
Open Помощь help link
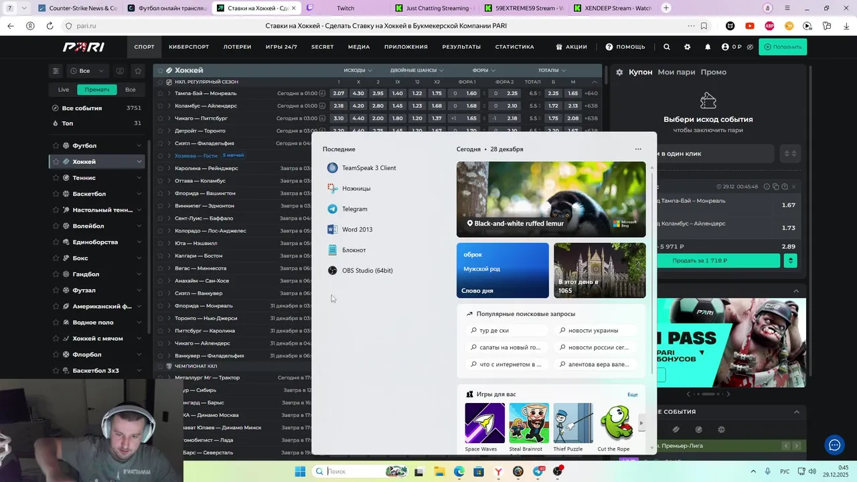[x=625, y=47]
